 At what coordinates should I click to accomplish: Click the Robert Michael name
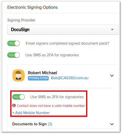tap(42, 73)
